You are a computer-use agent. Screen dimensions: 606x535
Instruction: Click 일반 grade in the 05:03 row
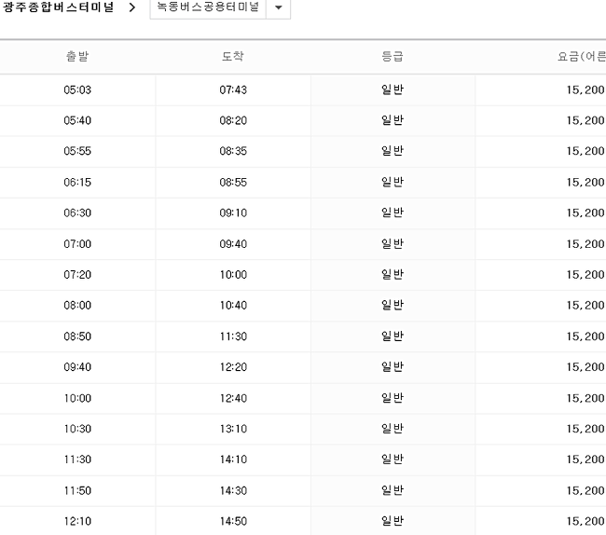click(393, 89)
